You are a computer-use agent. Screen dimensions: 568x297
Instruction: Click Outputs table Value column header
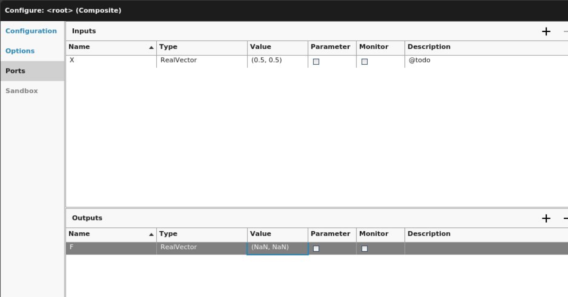277,234
